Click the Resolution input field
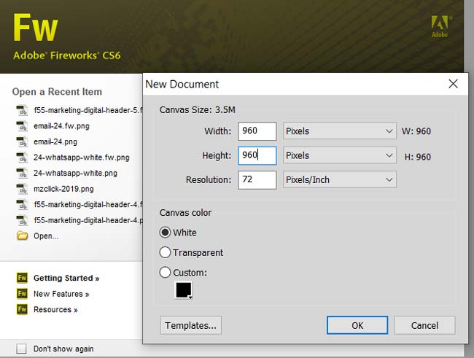The height and width of the screenshot is (358, 474). pyautogui.click(x=257, y=179)
